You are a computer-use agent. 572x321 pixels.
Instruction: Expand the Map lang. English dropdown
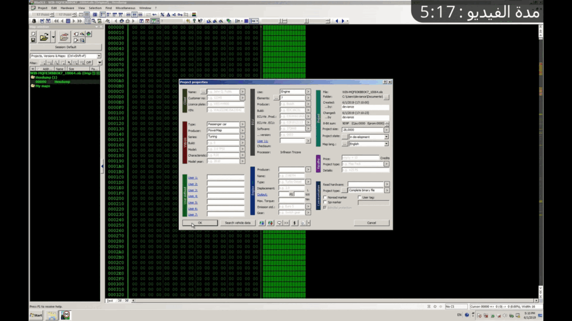click(x=386, y=144)
